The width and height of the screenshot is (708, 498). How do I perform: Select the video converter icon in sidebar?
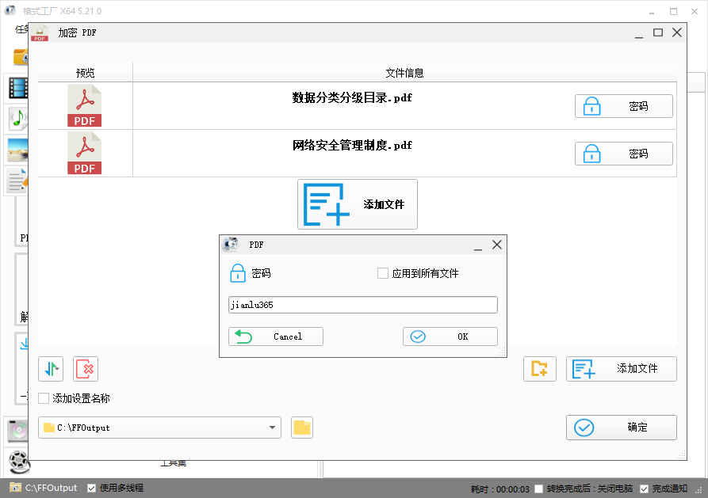tap(17, 88)
